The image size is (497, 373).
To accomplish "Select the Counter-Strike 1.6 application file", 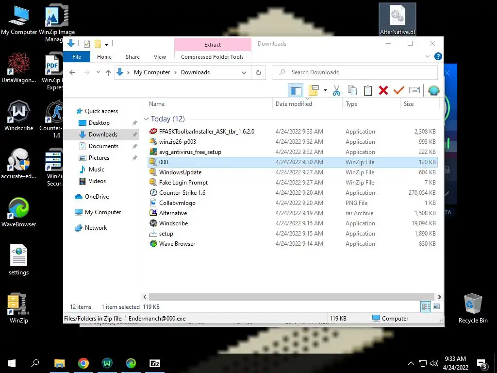I will pos(293,192).
